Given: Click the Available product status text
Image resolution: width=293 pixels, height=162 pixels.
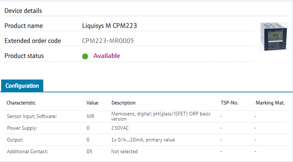Looking at the screenshot, I should 107,56.
